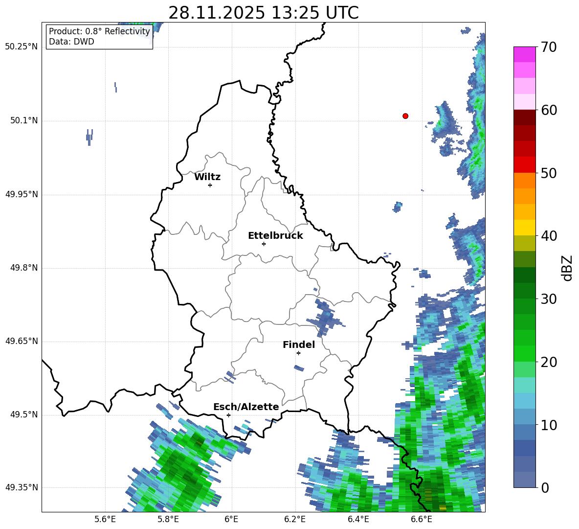Click the 50 tick on colorbar
This screenshot has width=579, height=529.
(549, 173)
